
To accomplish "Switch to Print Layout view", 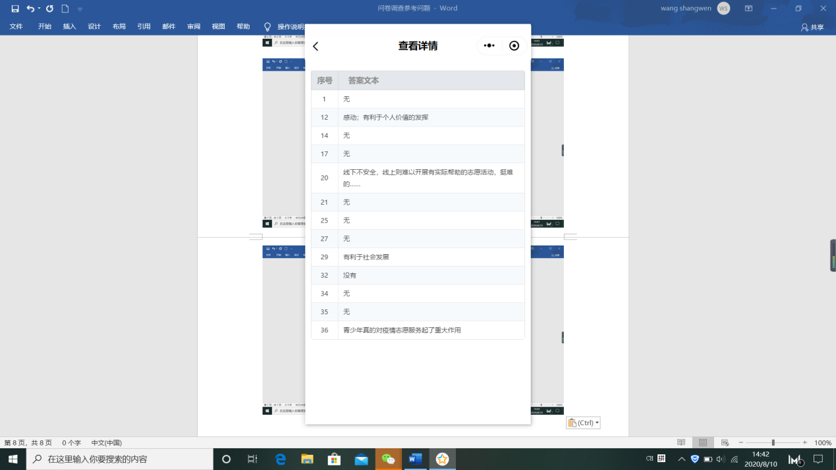I will tap(703, 442).
